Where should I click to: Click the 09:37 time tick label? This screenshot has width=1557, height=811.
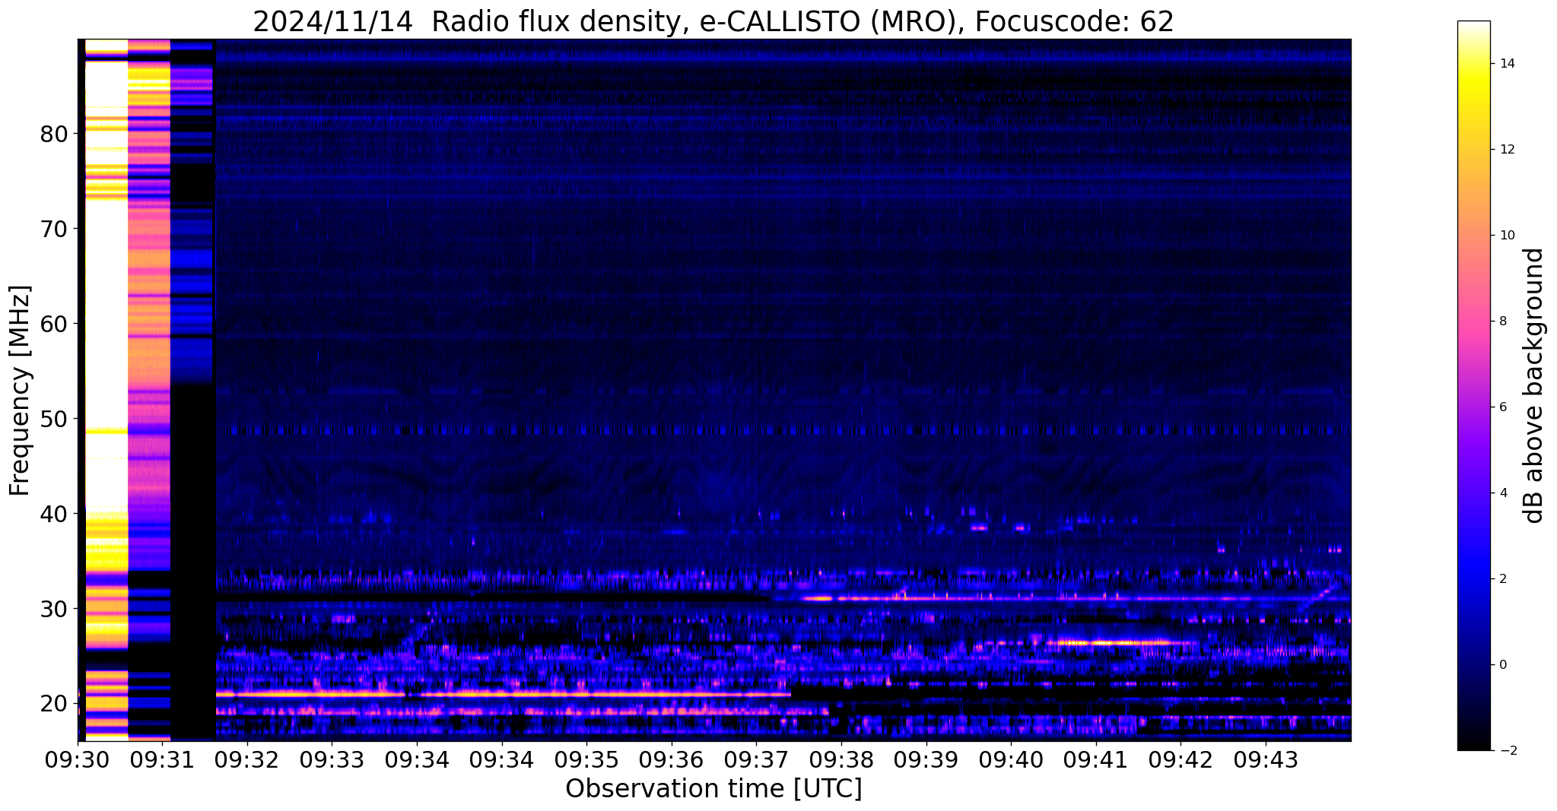[x=756, y=761]
